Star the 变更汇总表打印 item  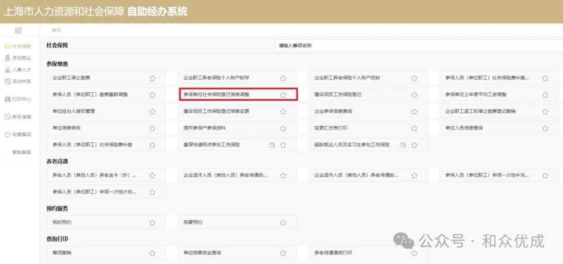(x=414, y=128)
